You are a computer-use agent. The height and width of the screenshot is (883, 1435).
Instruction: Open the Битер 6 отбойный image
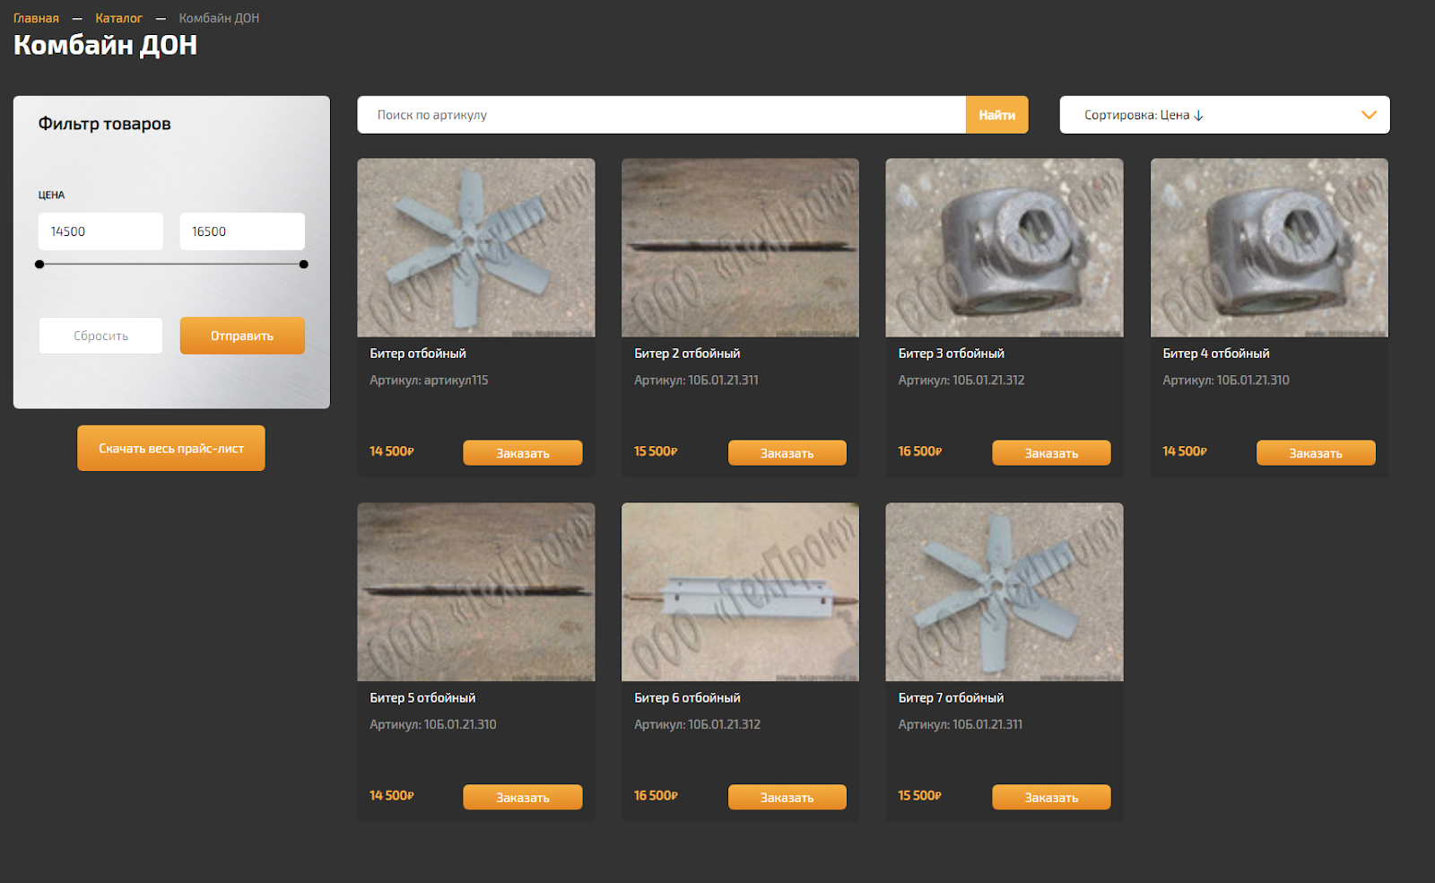click(740, 592)
